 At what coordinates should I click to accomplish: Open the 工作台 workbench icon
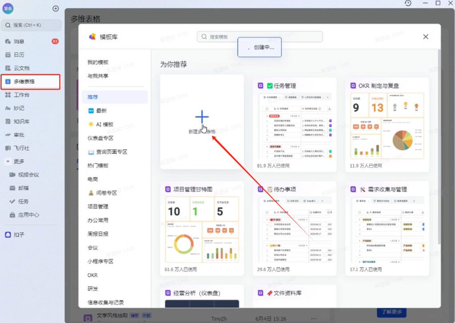[8, 95]
